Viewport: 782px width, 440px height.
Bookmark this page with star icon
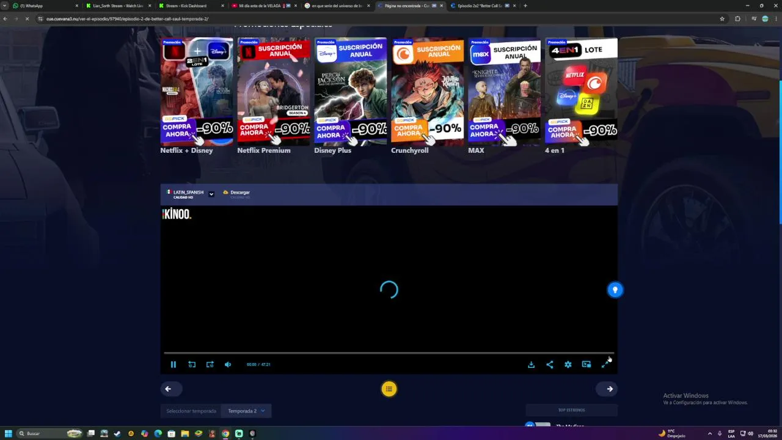click(x=722, y=19)
